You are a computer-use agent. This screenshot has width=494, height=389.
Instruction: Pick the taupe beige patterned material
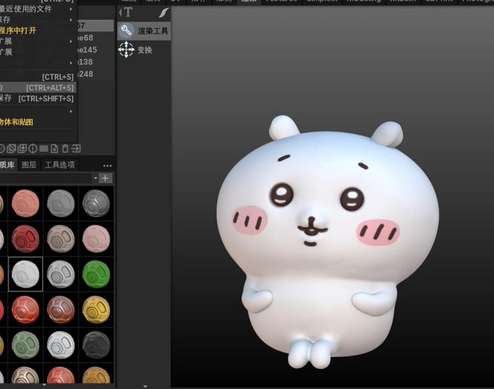61,238
